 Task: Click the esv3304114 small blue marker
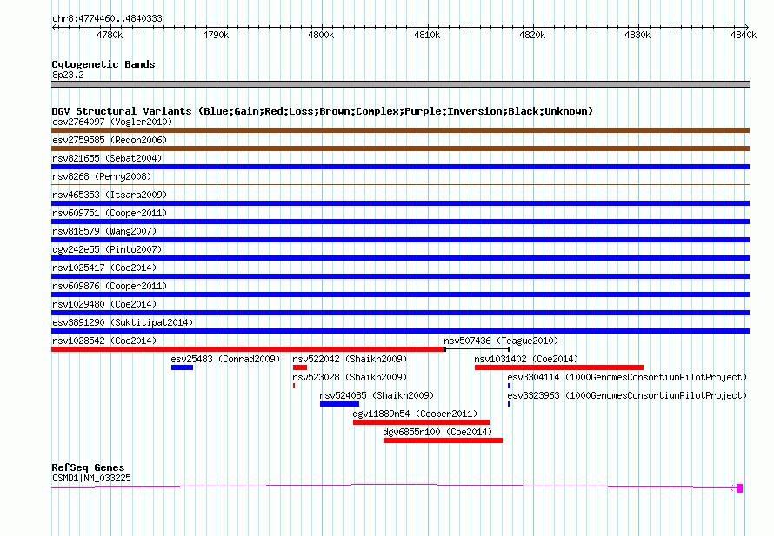click(509, 386)
